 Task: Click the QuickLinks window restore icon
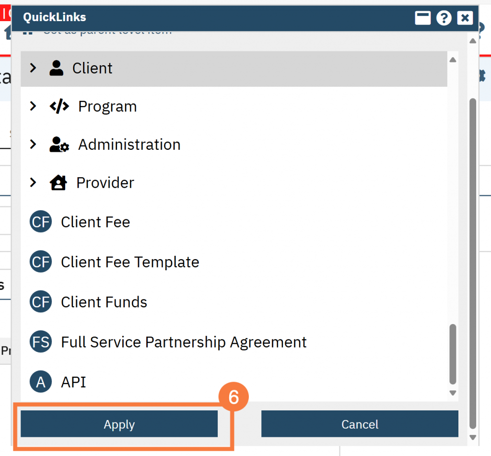(423, 18)
